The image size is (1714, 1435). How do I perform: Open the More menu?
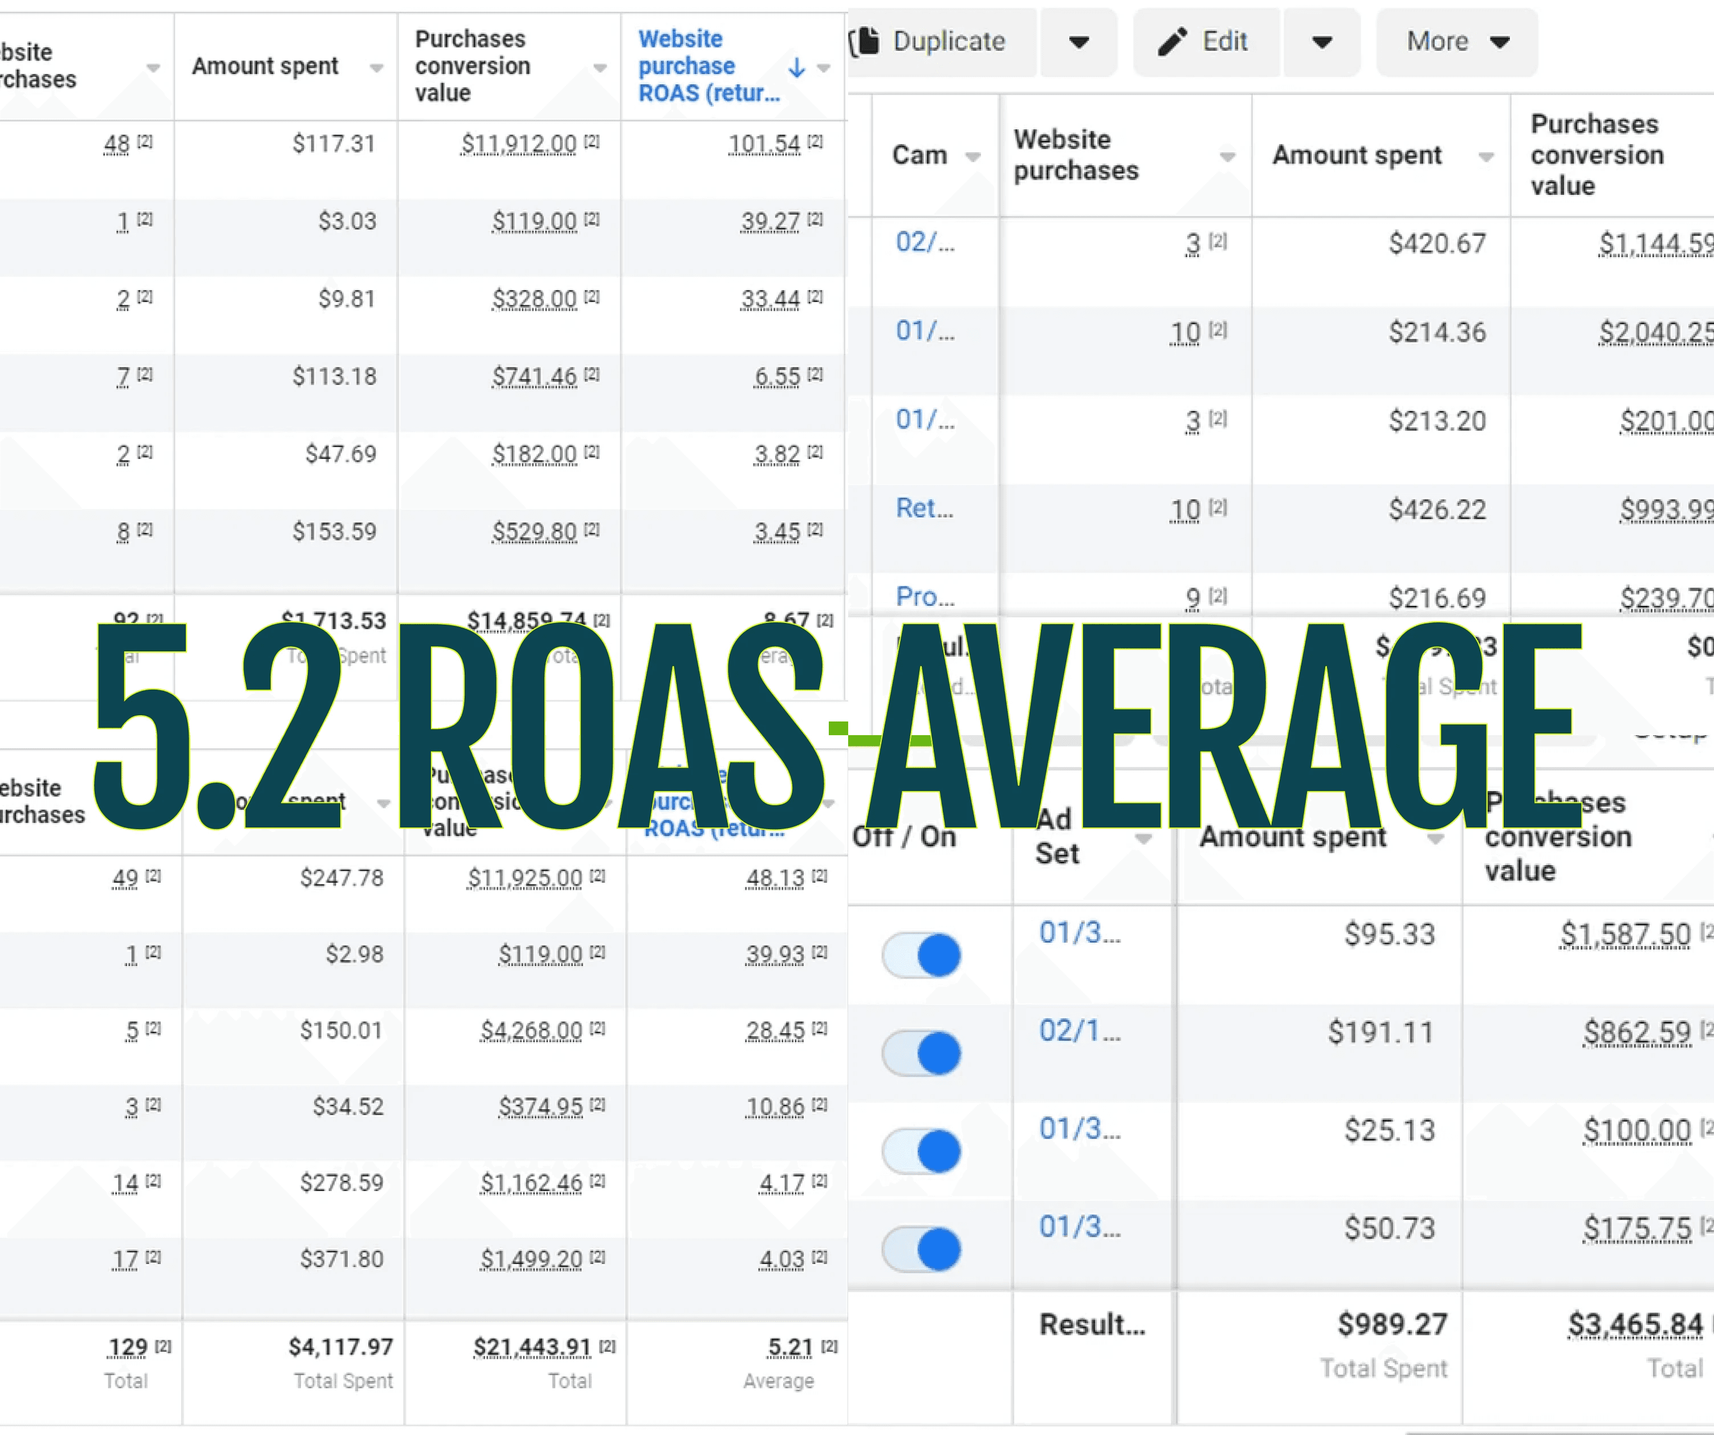pyautogui.click(x=1457, y=42)
